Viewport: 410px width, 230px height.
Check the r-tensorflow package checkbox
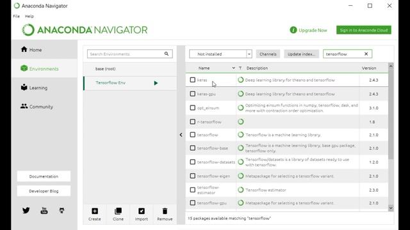pyautogui.click(x=193, y=121)
